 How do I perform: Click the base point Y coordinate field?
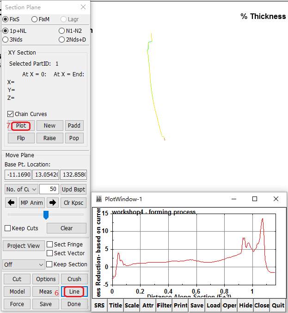tap(46, 175)
